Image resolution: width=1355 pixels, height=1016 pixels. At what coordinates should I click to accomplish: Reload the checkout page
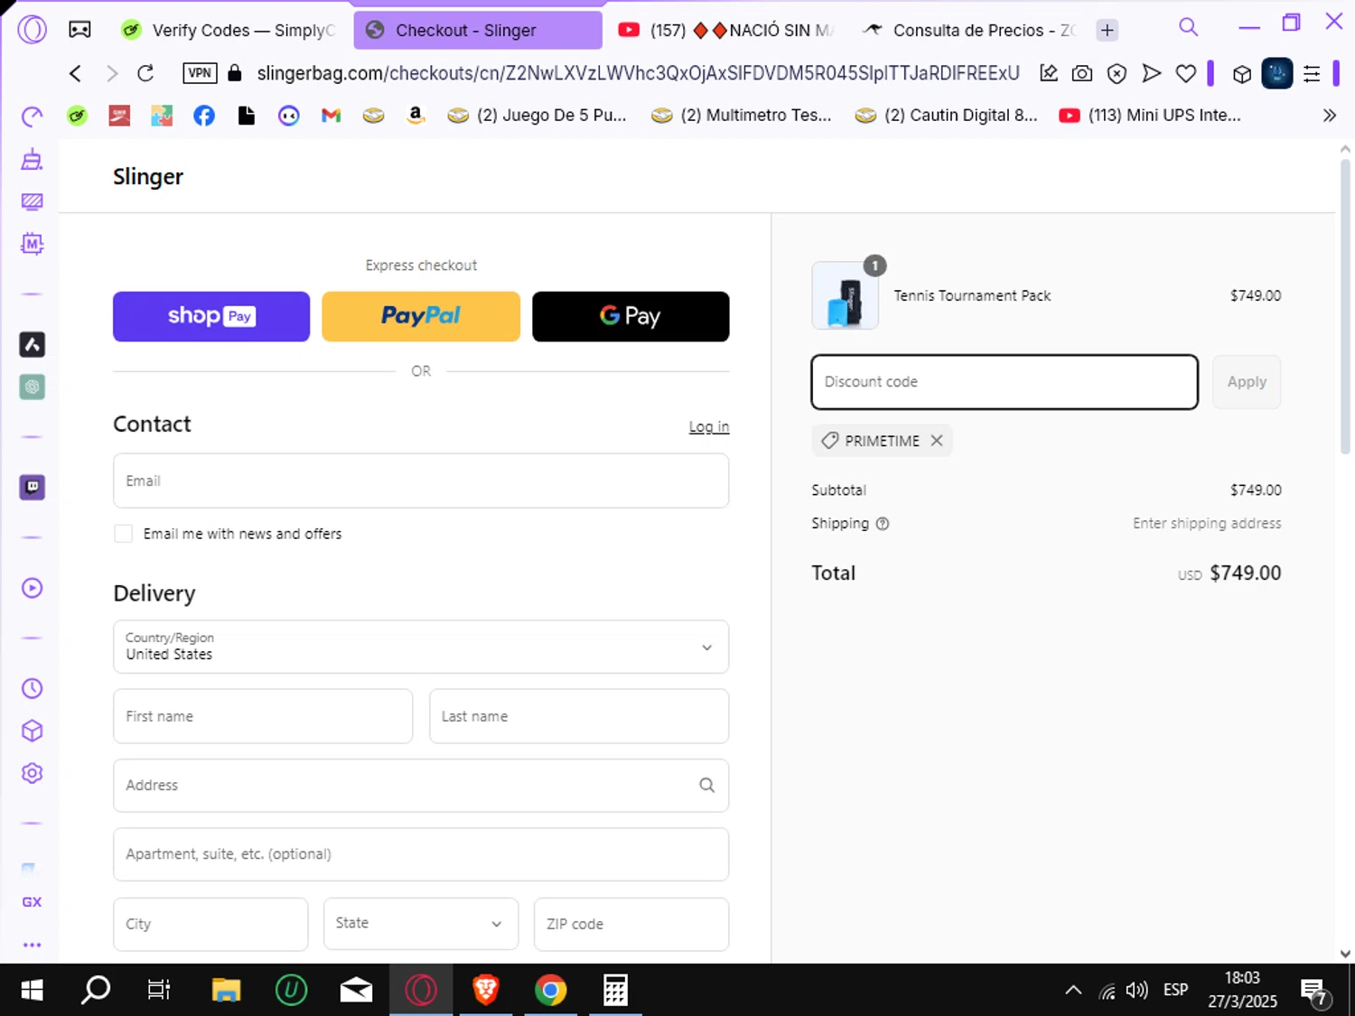click(145, 73)
